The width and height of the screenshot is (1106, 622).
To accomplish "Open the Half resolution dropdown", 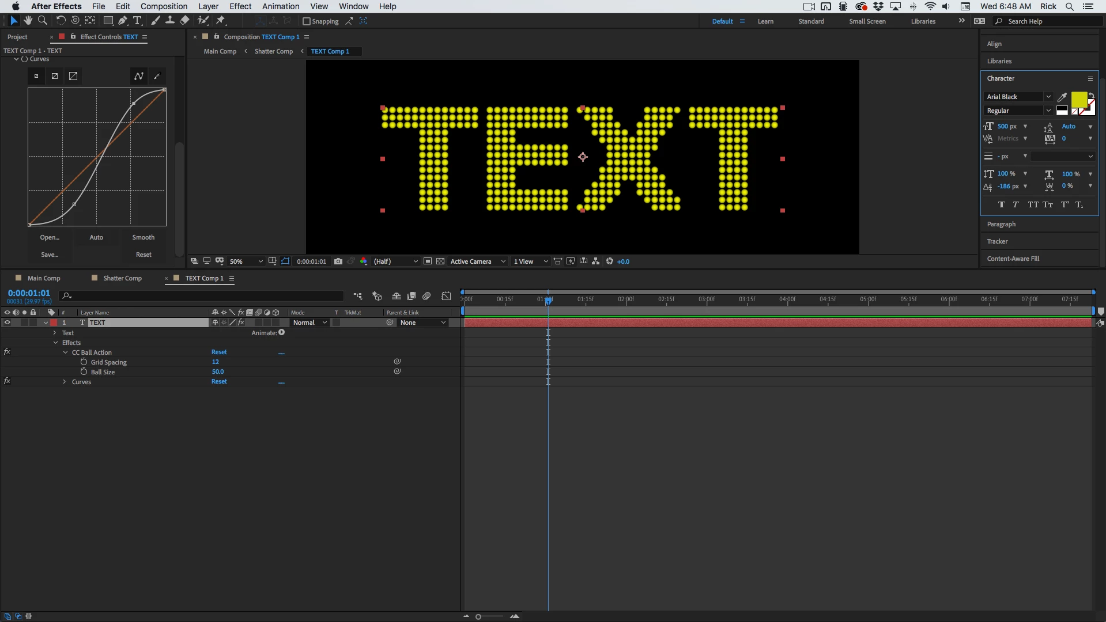I will 396,261.
